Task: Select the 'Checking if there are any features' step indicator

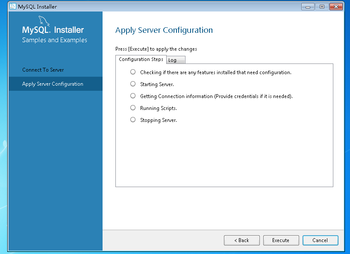Action: [x=133, y=72]
